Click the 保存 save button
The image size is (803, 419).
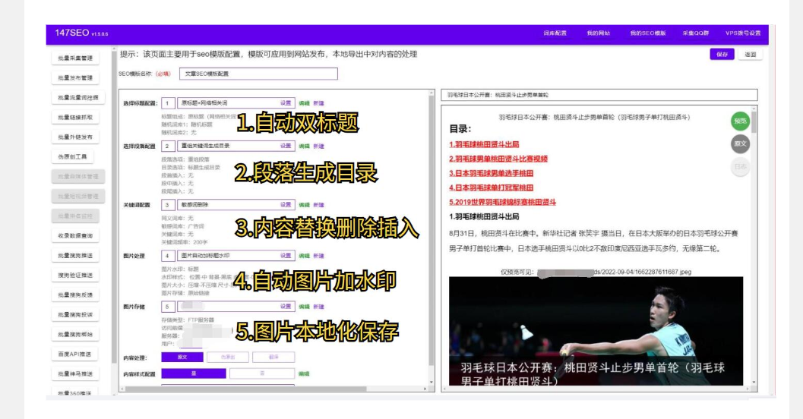point(721,55)
